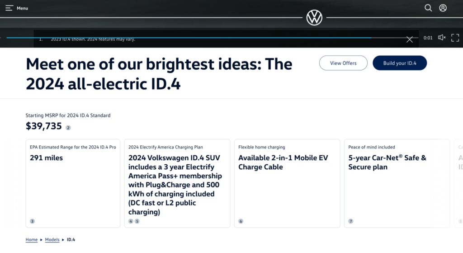Go to the Home breadcrumb link
The width and height of the screenshot is (463, 253).
point(31,239)
